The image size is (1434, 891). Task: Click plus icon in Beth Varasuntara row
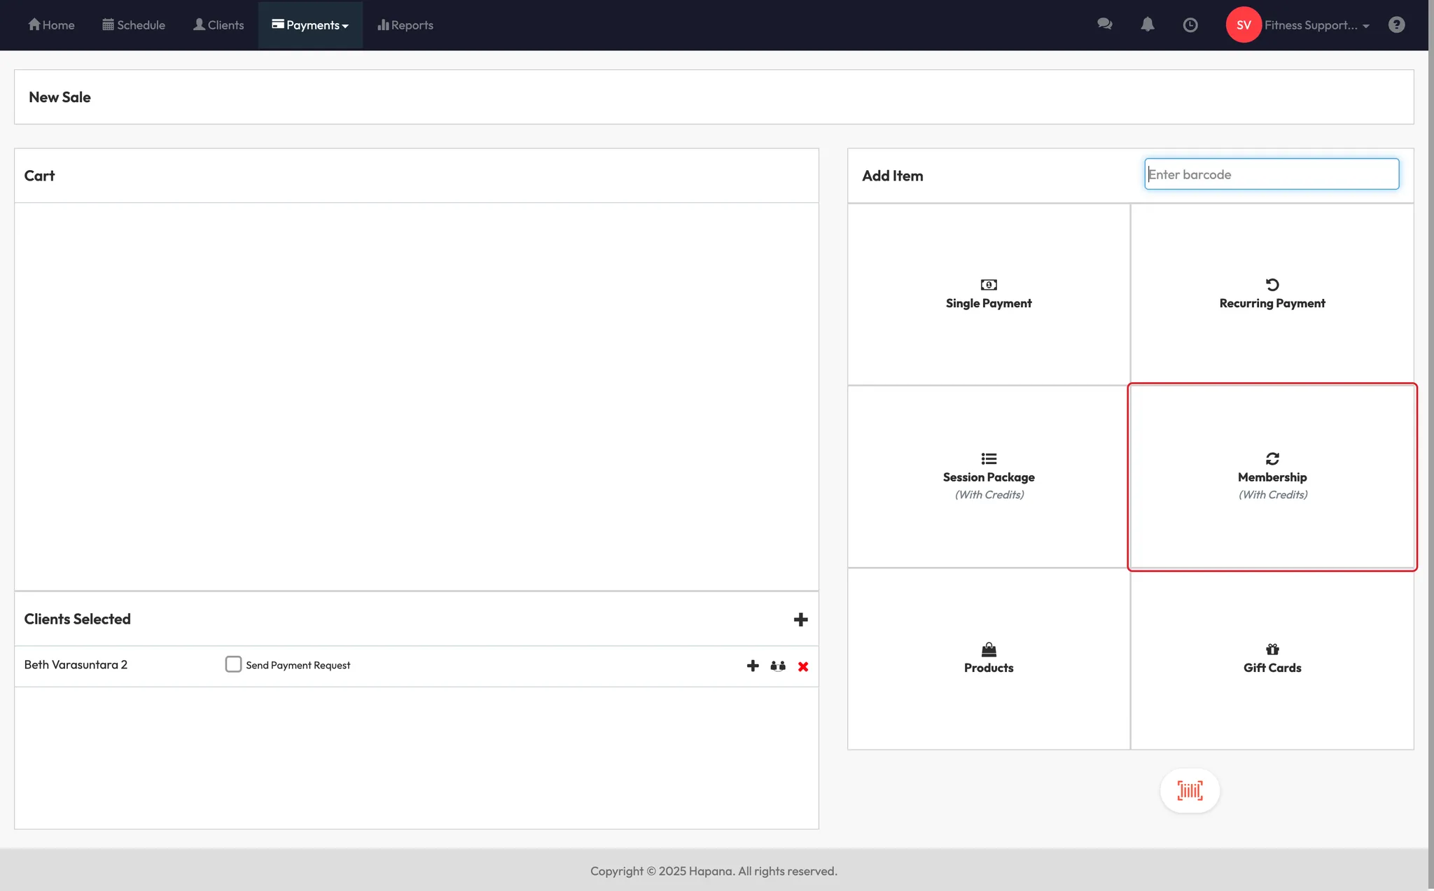coord(753,666)
